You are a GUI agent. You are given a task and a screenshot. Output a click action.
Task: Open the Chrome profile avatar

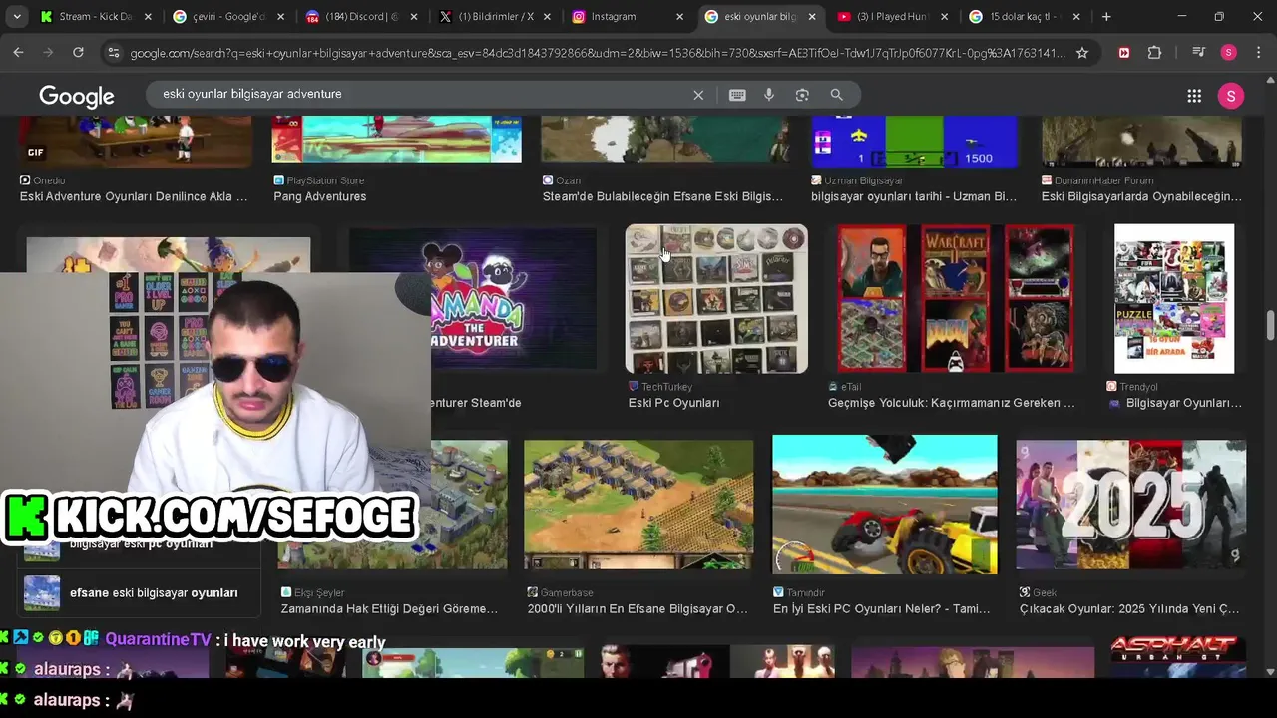1229,53
